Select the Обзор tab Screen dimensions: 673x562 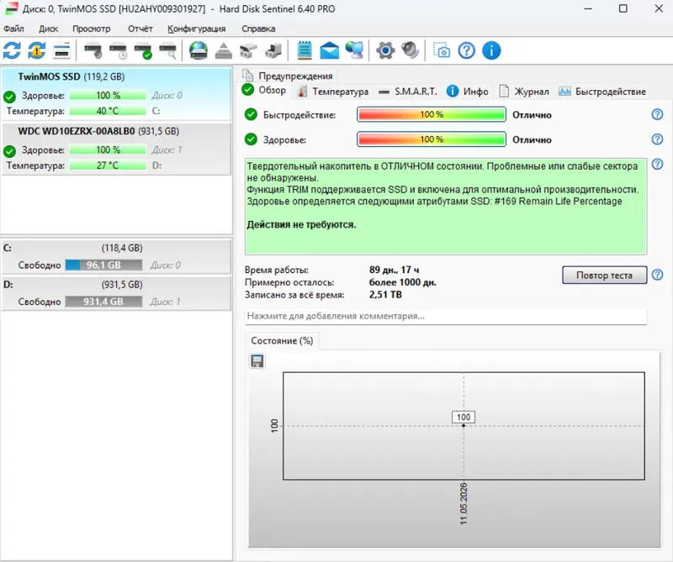tap(265, 90)
